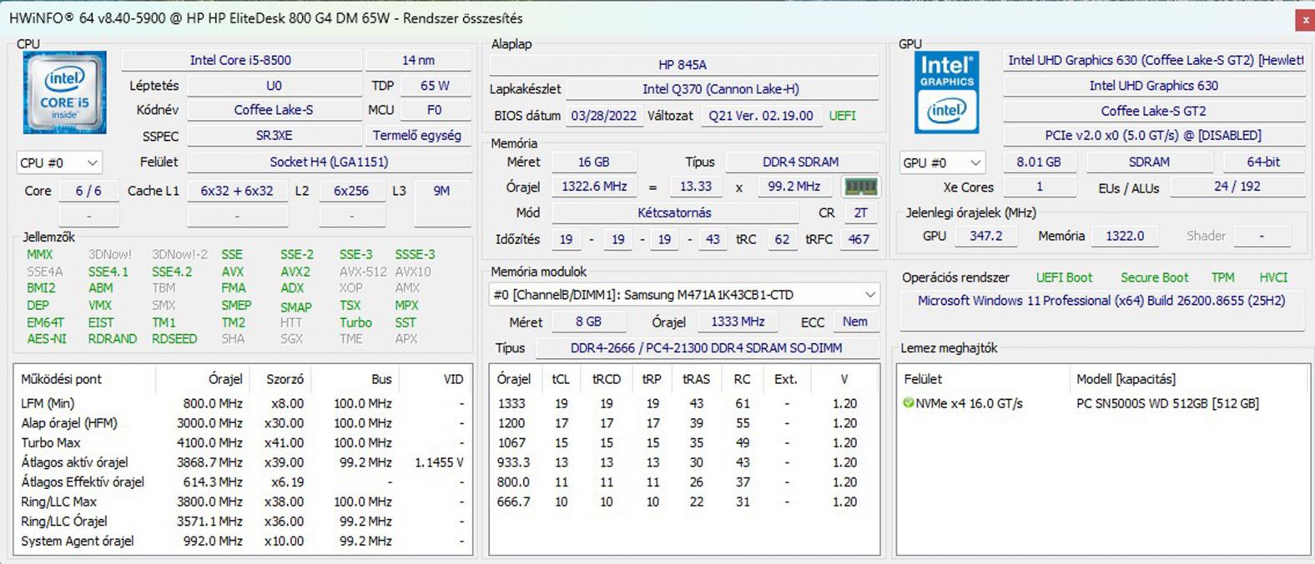The image size is (1315, 564).
Task: Click the Turbo feature flag
Action: [x=355, y=322]
